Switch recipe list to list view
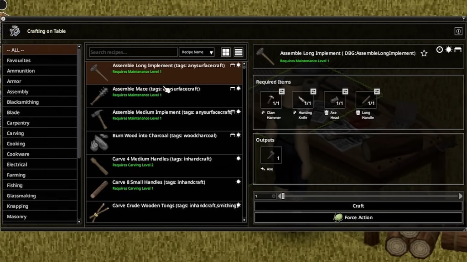467x262 pixels. coord(239,52)
